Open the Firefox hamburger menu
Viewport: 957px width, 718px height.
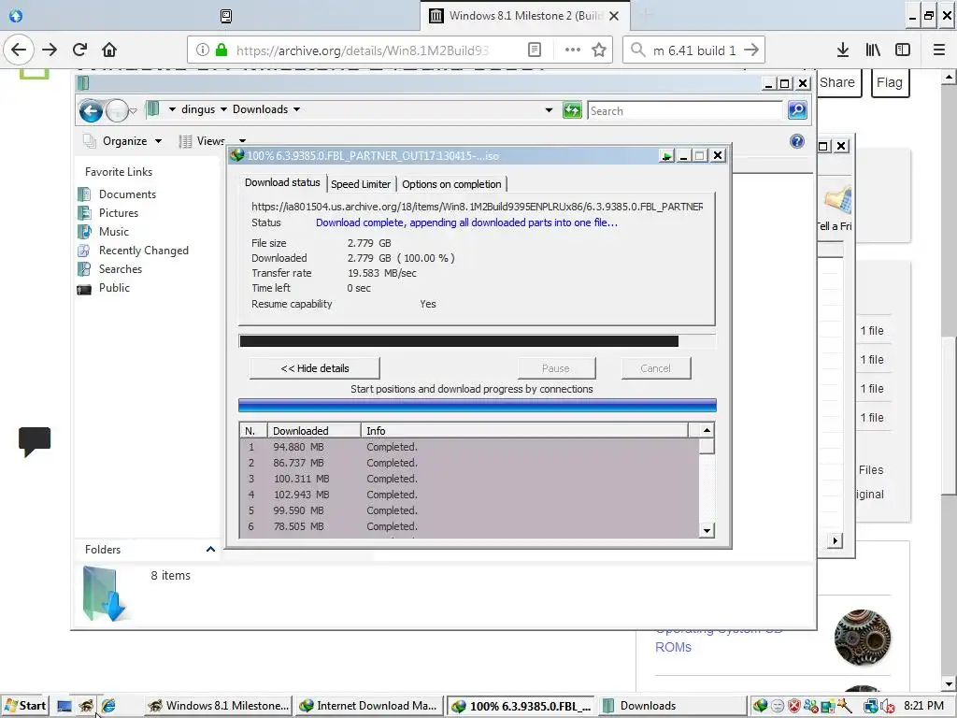(x=939, y=50)
